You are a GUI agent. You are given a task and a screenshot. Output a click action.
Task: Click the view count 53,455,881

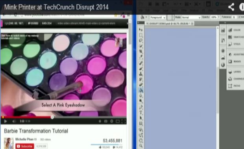click(x=113, y=141)
